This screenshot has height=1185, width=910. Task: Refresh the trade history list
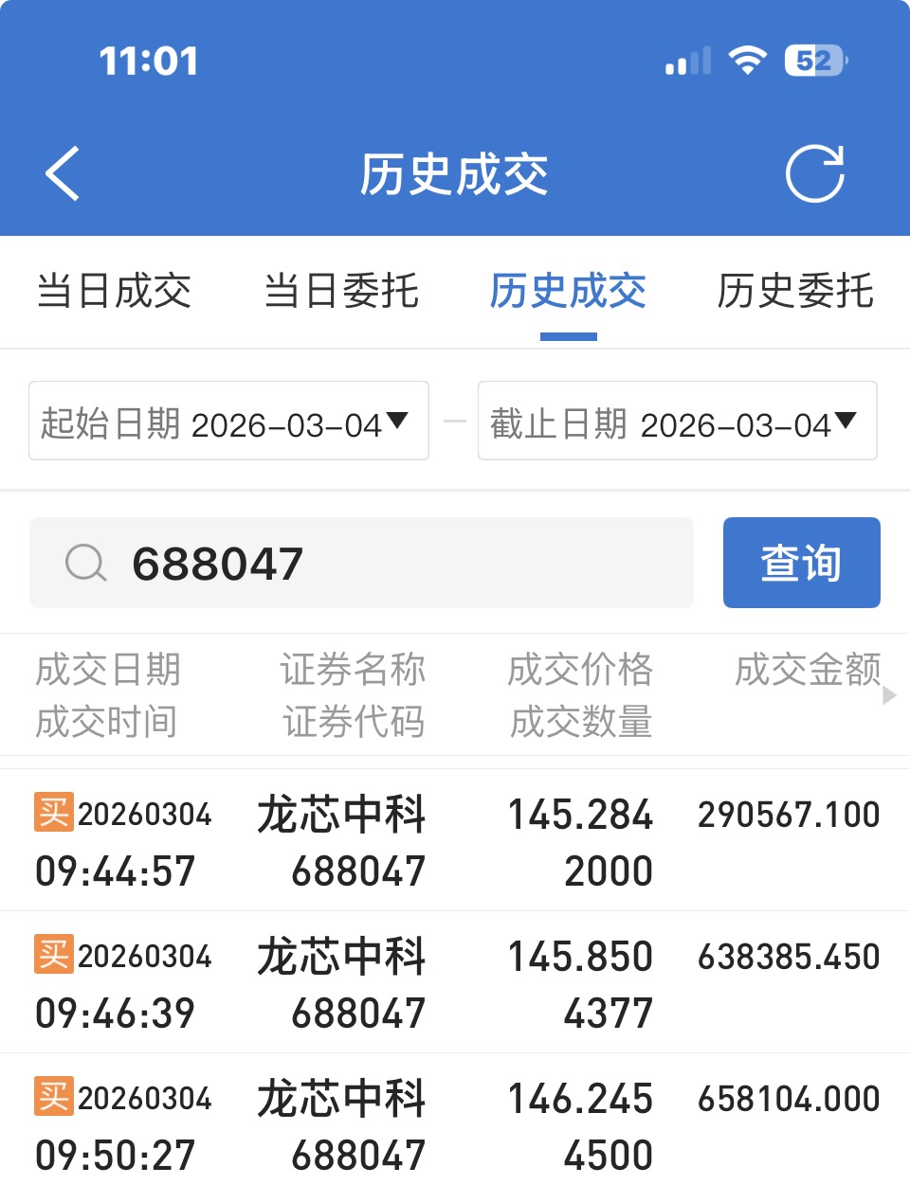pyautogui.click(x=815, y=174)
